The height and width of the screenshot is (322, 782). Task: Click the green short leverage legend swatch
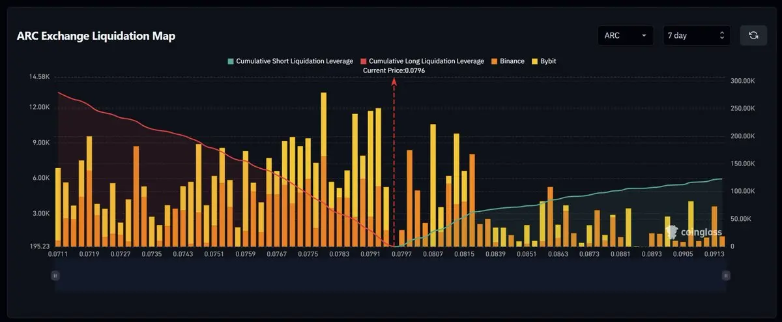pyautogui.click(x=230, y=61)
